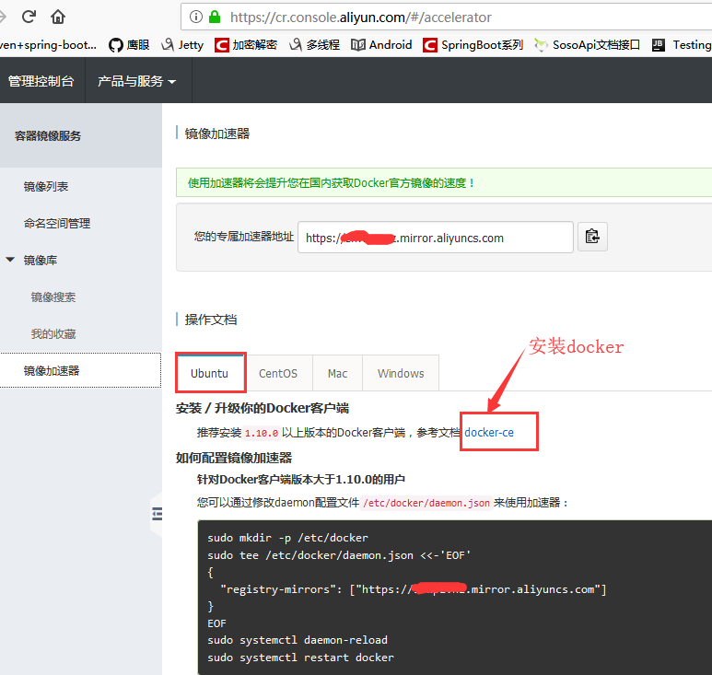Open the 管理控制台 console home
Image resolution: width=712 pixels, height=675 pixels.
(x=41, y=81)
